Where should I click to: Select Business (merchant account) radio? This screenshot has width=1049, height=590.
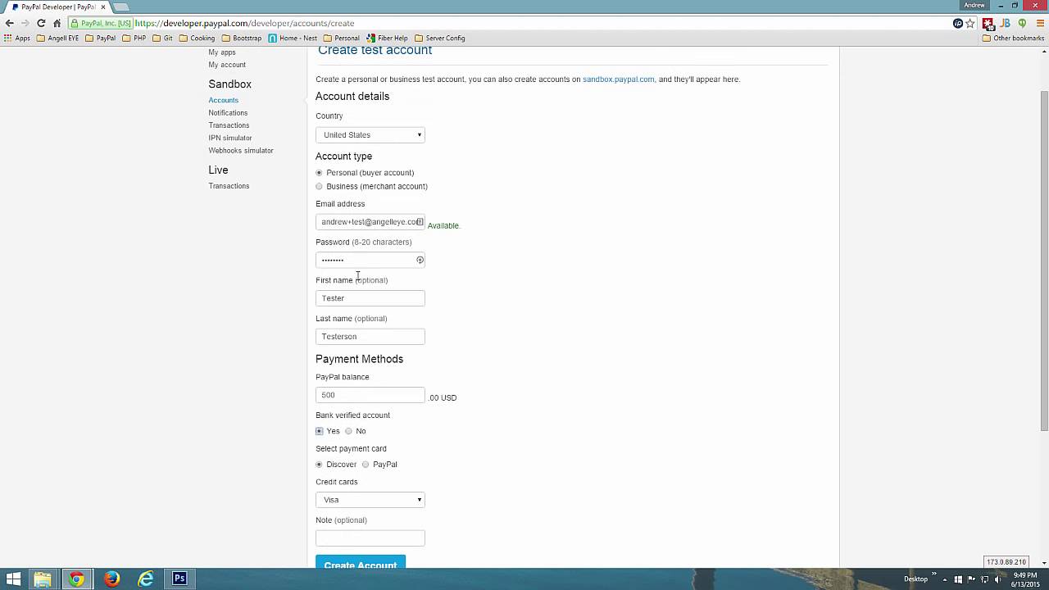(319, 187)
